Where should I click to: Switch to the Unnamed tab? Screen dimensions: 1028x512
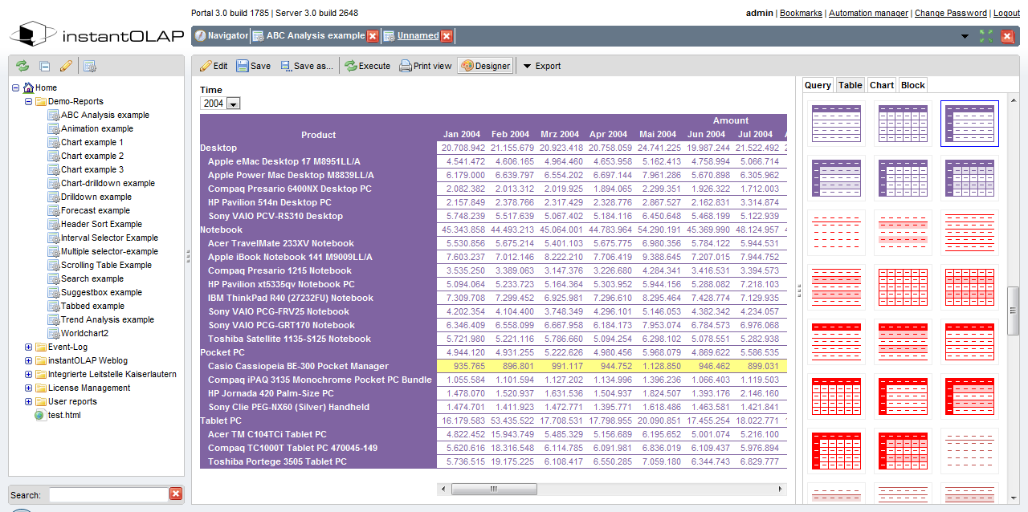point(418,36)
